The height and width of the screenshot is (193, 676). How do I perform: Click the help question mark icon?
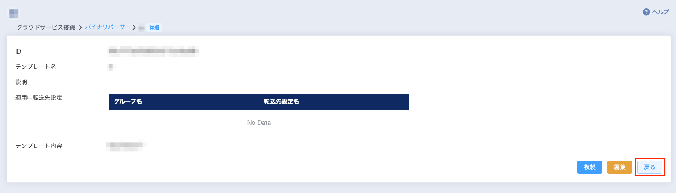[646, 12]
